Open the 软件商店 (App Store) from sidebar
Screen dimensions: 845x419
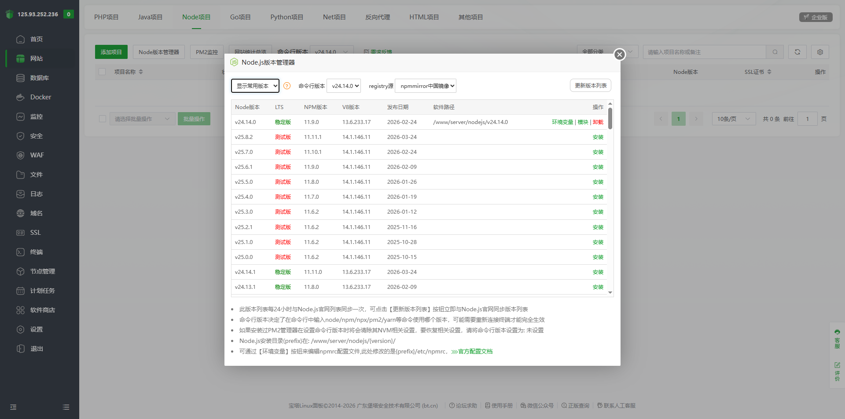[42, 310]
